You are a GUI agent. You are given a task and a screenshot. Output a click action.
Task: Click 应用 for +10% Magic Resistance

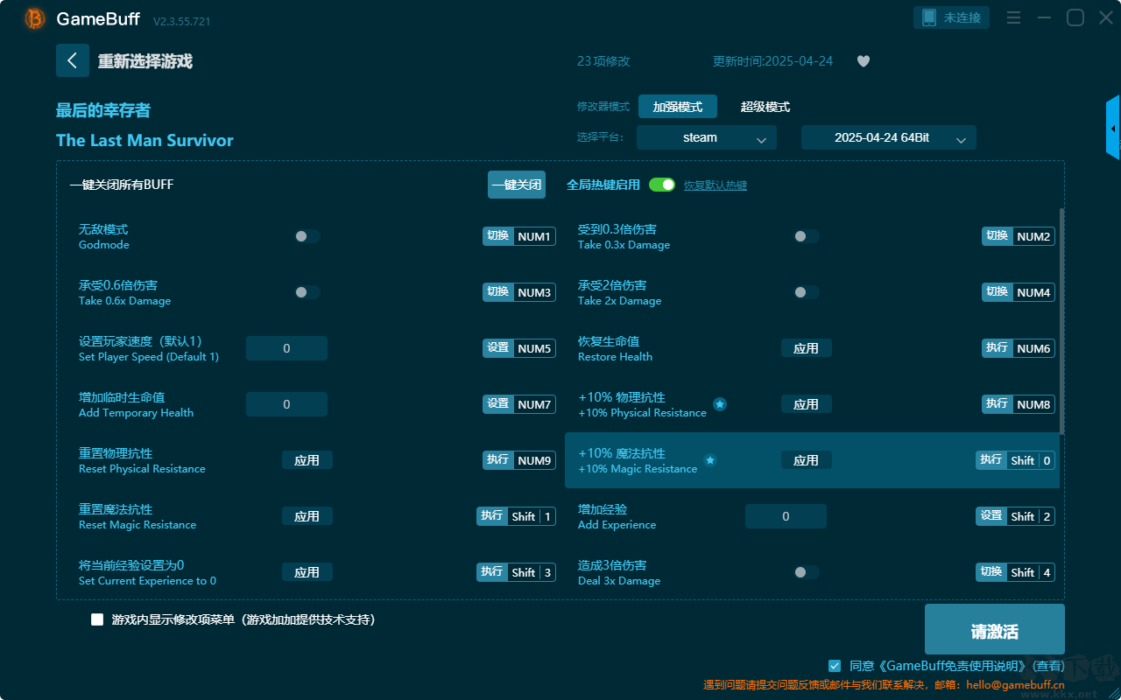coord(807,460)
